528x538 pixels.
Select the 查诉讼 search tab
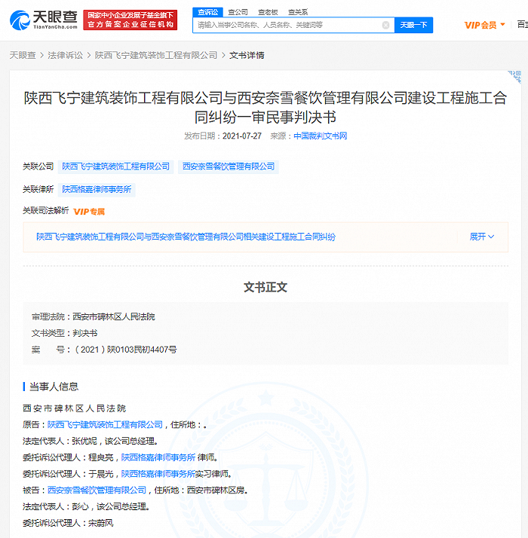(207, 12)
